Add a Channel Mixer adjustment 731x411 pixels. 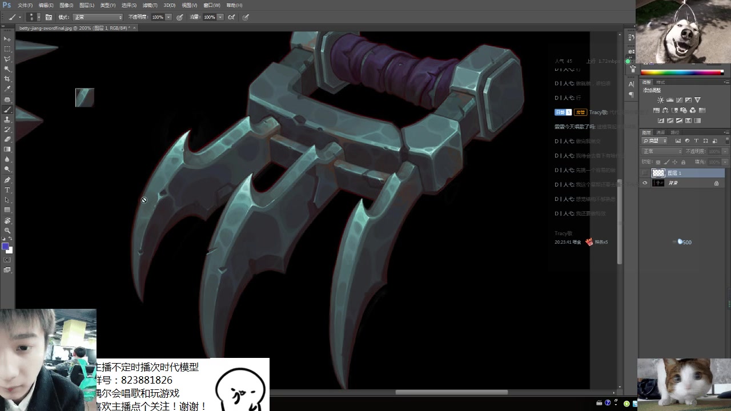(693, 110)
